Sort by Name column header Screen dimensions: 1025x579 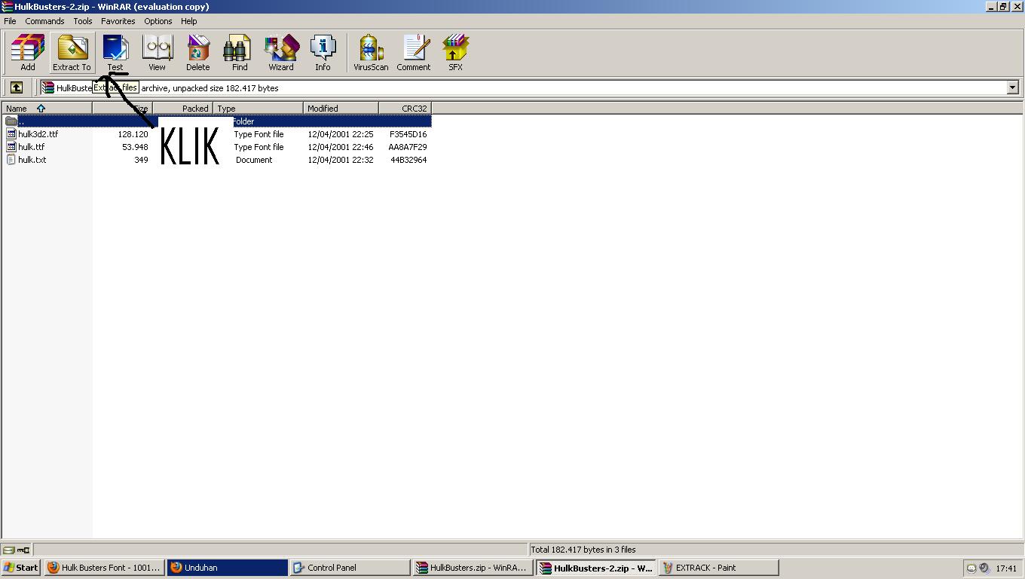pos(47,109)
